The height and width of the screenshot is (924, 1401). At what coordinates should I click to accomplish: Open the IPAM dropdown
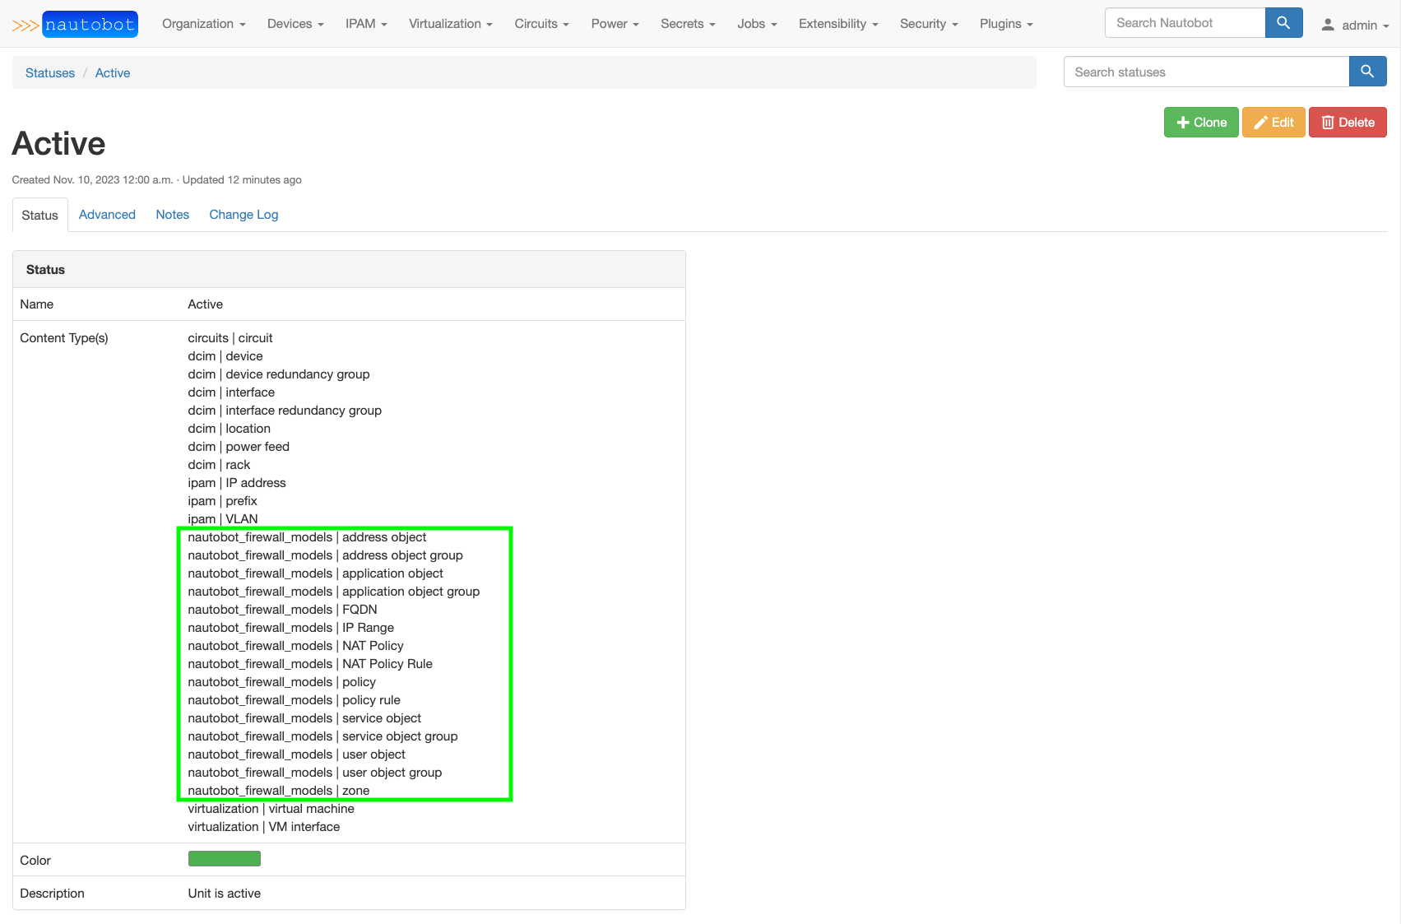tap(366, 24)
